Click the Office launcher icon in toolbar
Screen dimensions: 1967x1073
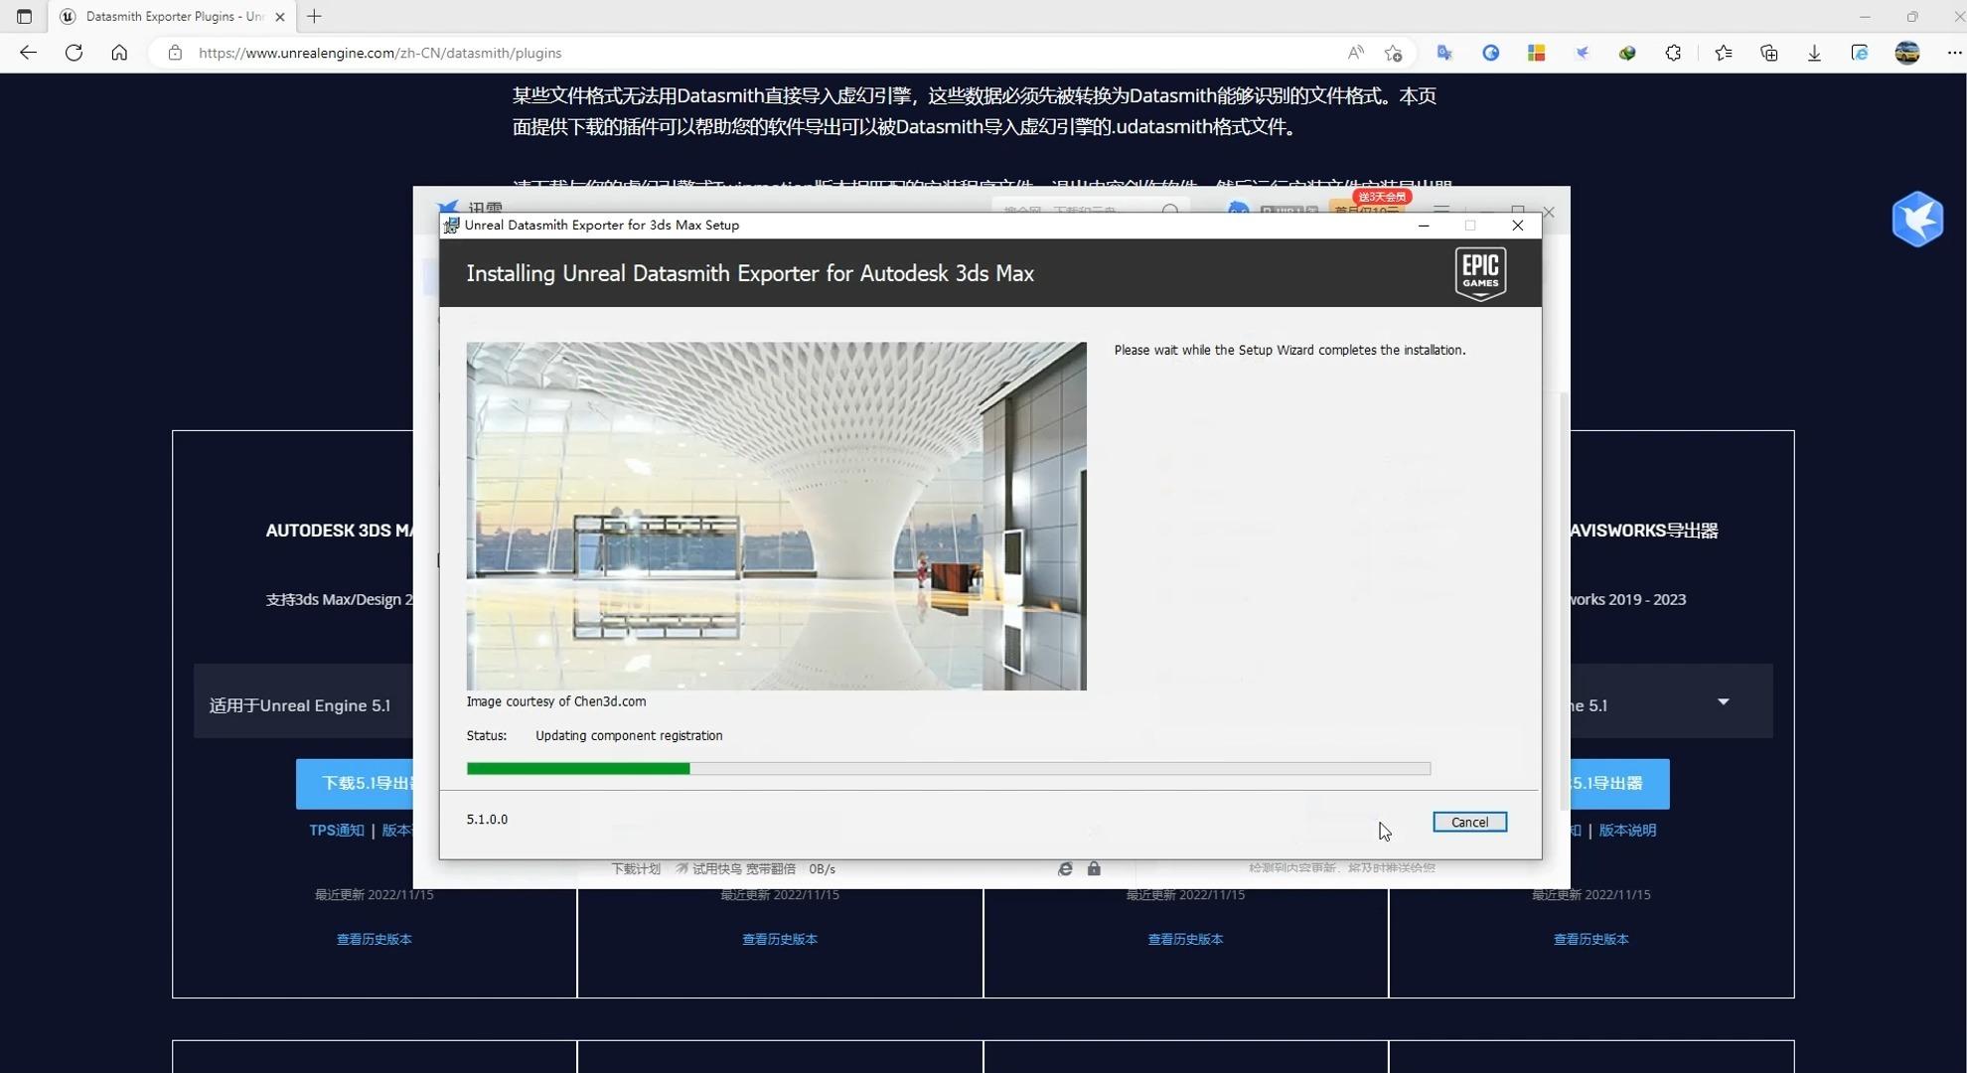(1536, 53)
